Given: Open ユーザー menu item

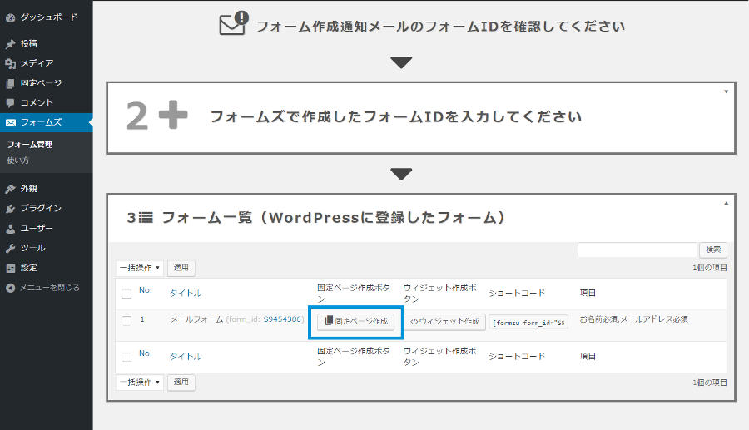Looking at the screenshot, I should point(37,228).
